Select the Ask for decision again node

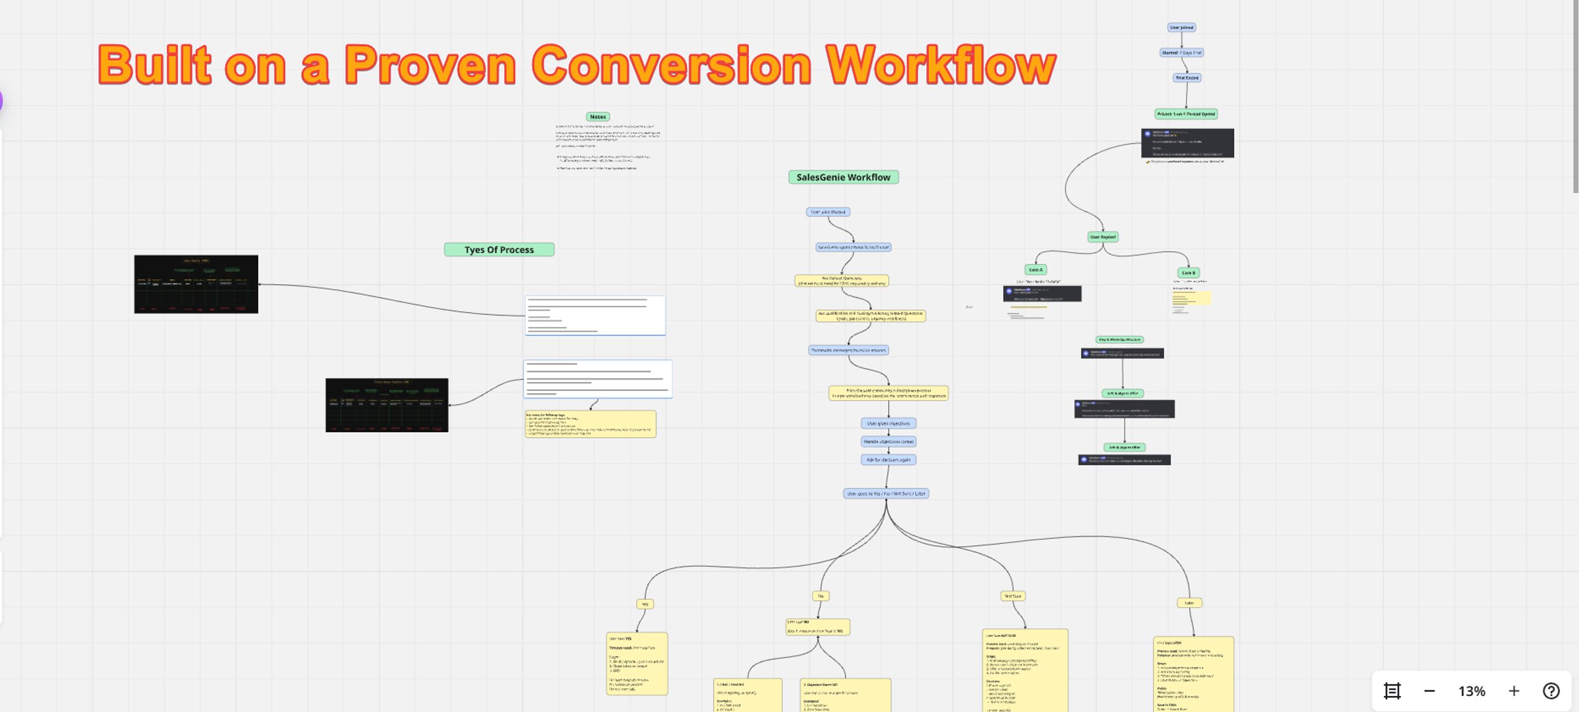pos(888,459)
